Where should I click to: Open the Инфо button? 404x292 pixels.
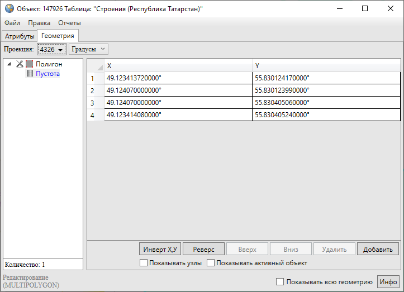coord(388,282)
